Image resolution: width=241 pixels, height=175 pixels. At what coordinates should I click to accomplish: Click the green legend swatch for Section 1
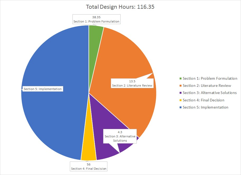[x=180, y=79]
